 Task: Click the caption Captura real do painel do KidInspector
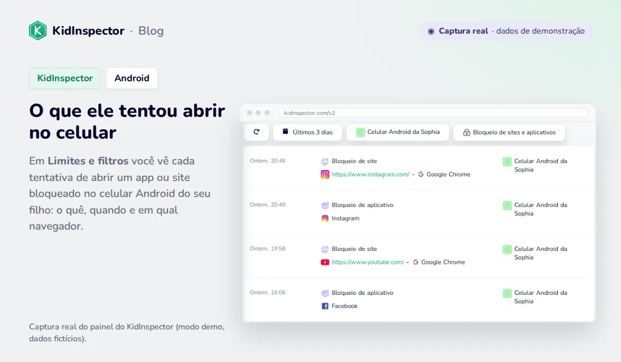point(127,333)
